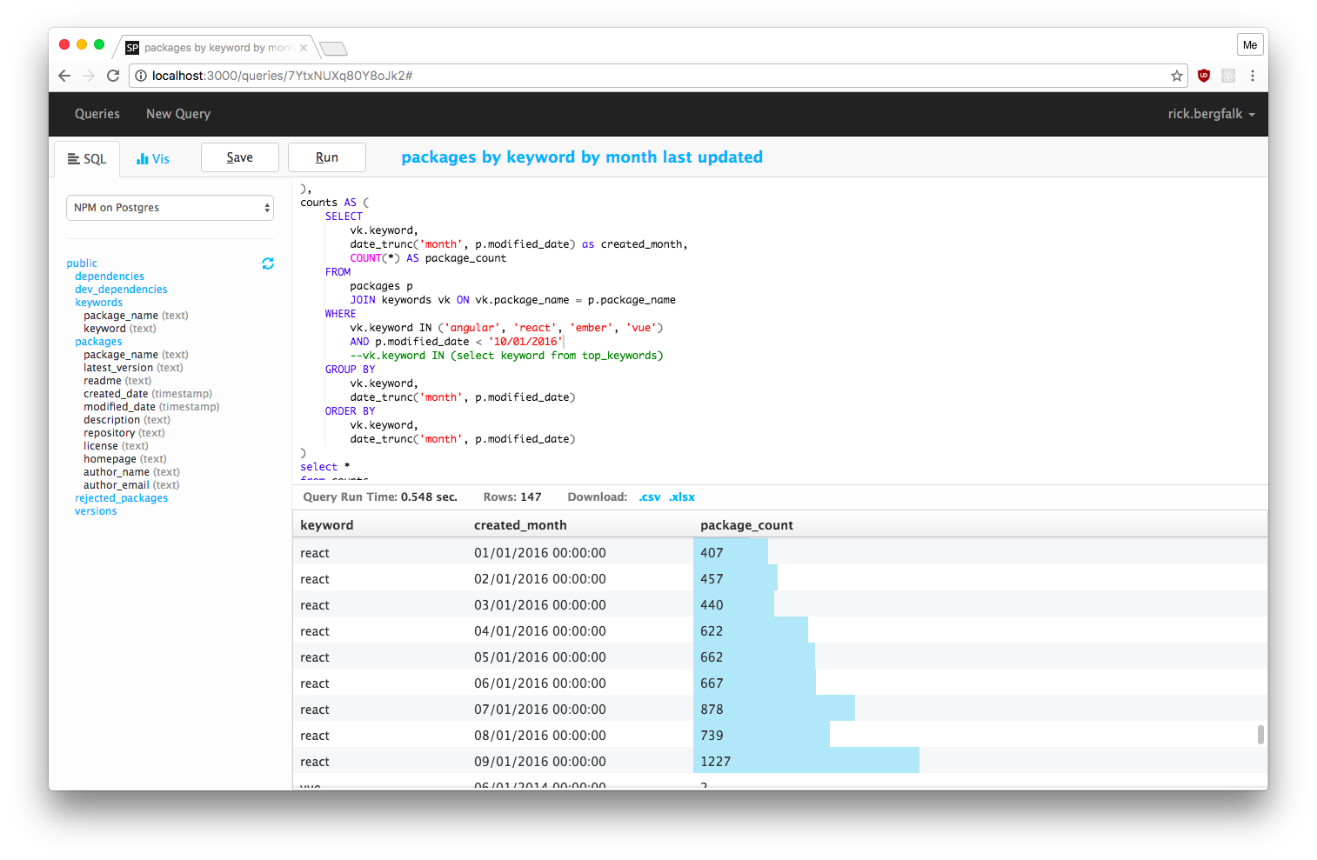
Task: Open the Queries navigation item
Action: 97,114
